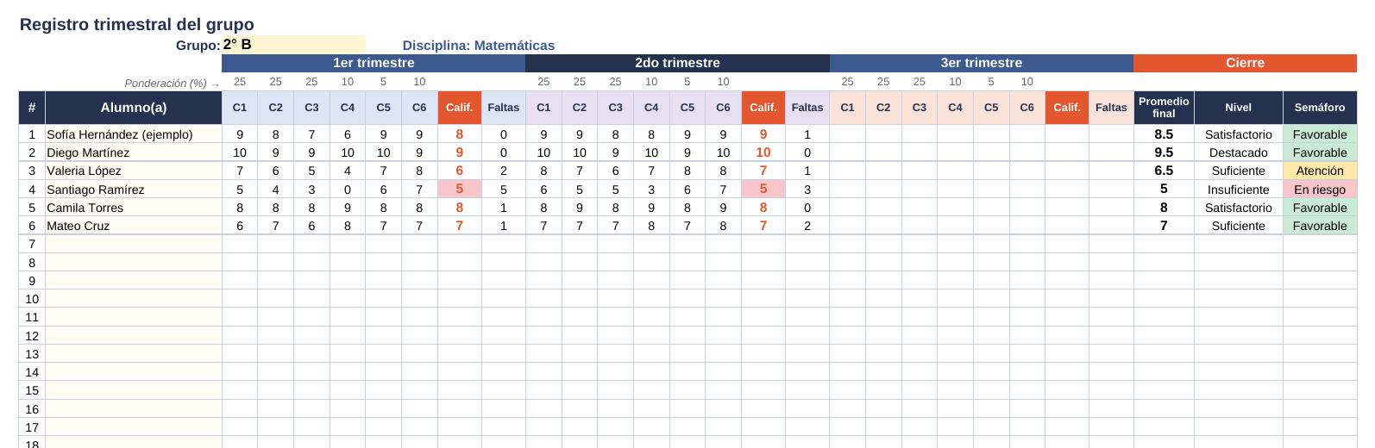Select Disciplina: Matemáticas label
Screen dimensions: 1375x448
click(x=479, y=46)
